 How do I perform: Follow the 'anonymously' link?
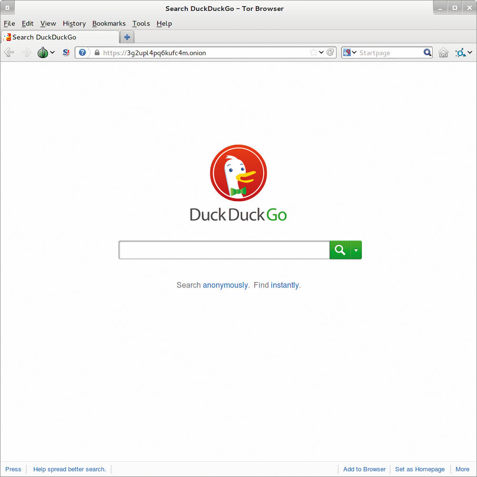point(225,285)
